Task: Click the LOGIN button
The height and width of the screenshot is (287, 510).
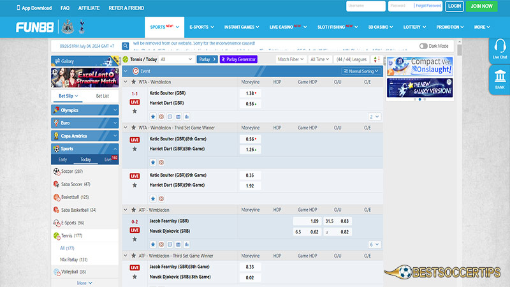Action: coord(454,6)
